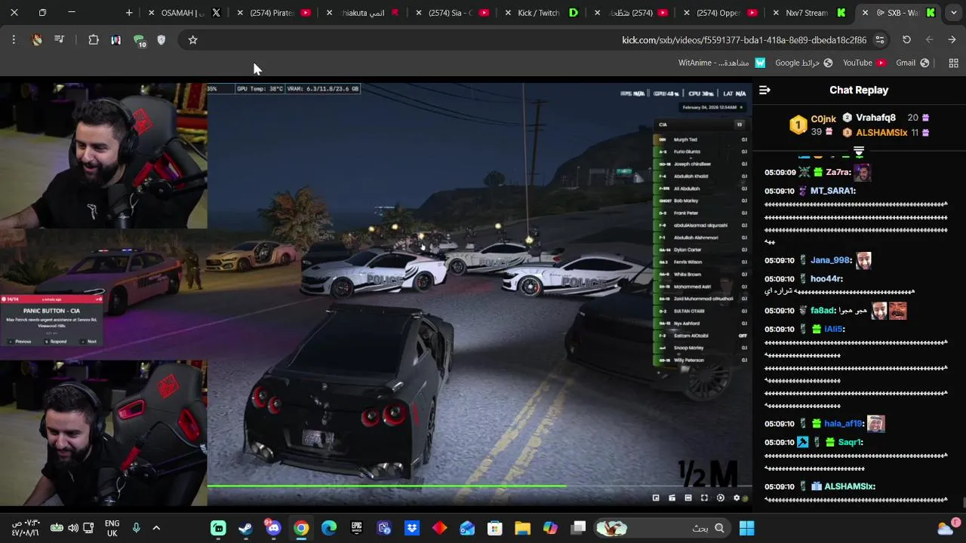This screenshot has width=966, height=543.
Task: Change playback speed on video player
Action: 721,498
